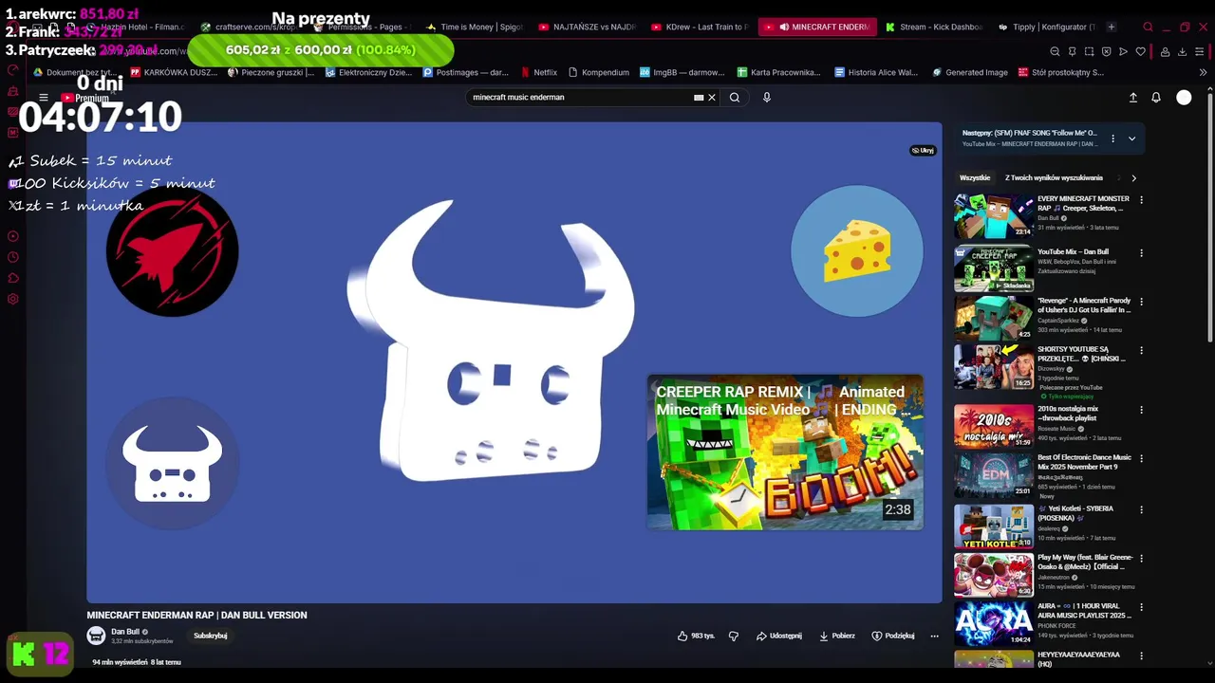Open a new browser tab

1112,27
